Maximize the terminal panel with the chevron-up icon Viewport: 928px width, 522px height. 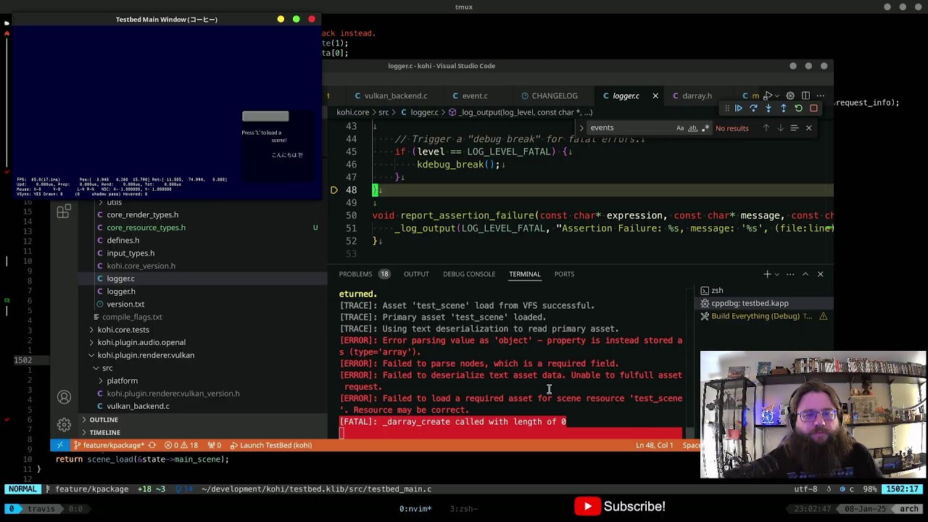coord(805,274)
